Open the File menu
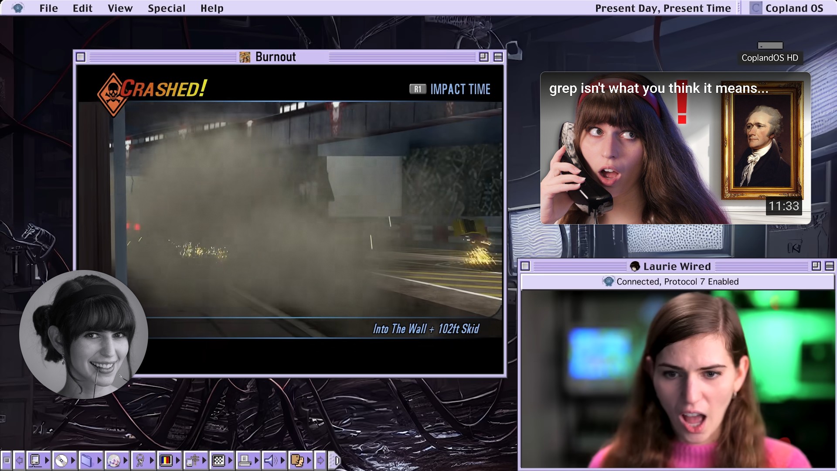 (x=48, y=8)
